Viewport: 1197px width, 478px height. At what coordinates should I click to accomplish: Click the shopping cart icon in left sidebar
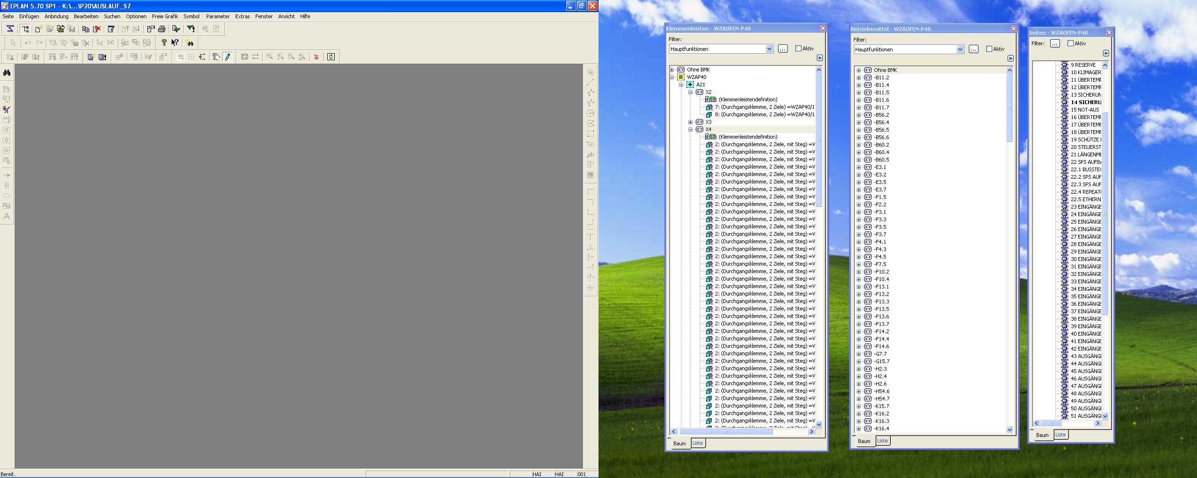[7, 109]
